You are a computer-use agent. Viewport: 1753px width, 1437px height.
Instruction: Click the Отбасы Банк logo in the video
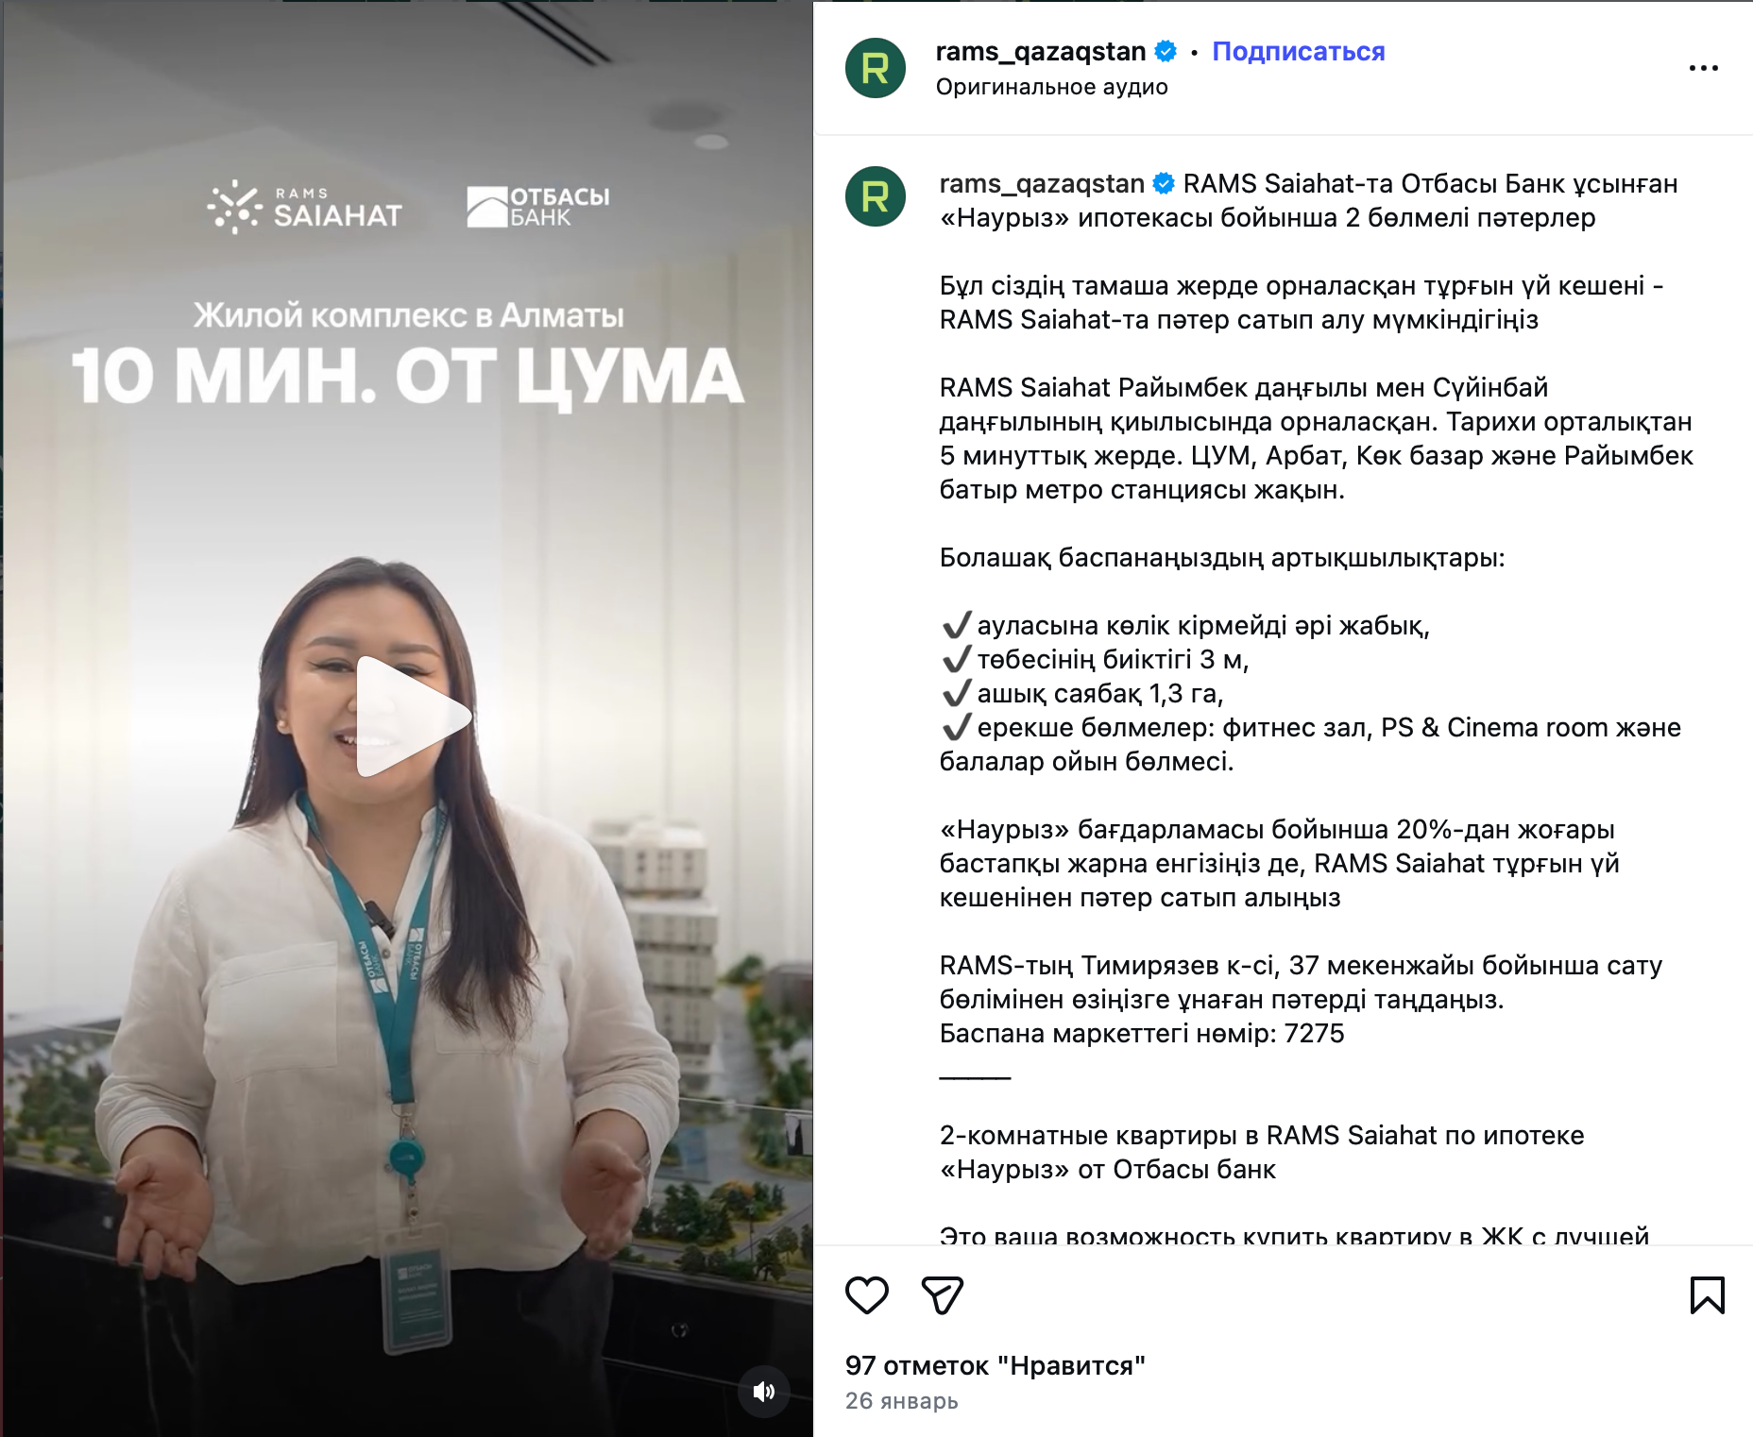point(537,207)
